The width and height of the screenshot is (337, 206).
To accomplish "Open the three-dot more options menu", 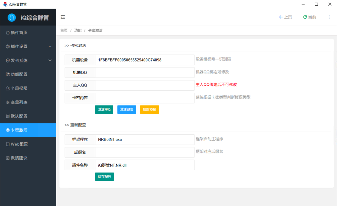I will [329, 17].
